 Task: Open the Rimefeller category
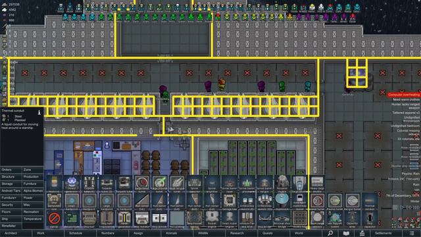[11, 226]
